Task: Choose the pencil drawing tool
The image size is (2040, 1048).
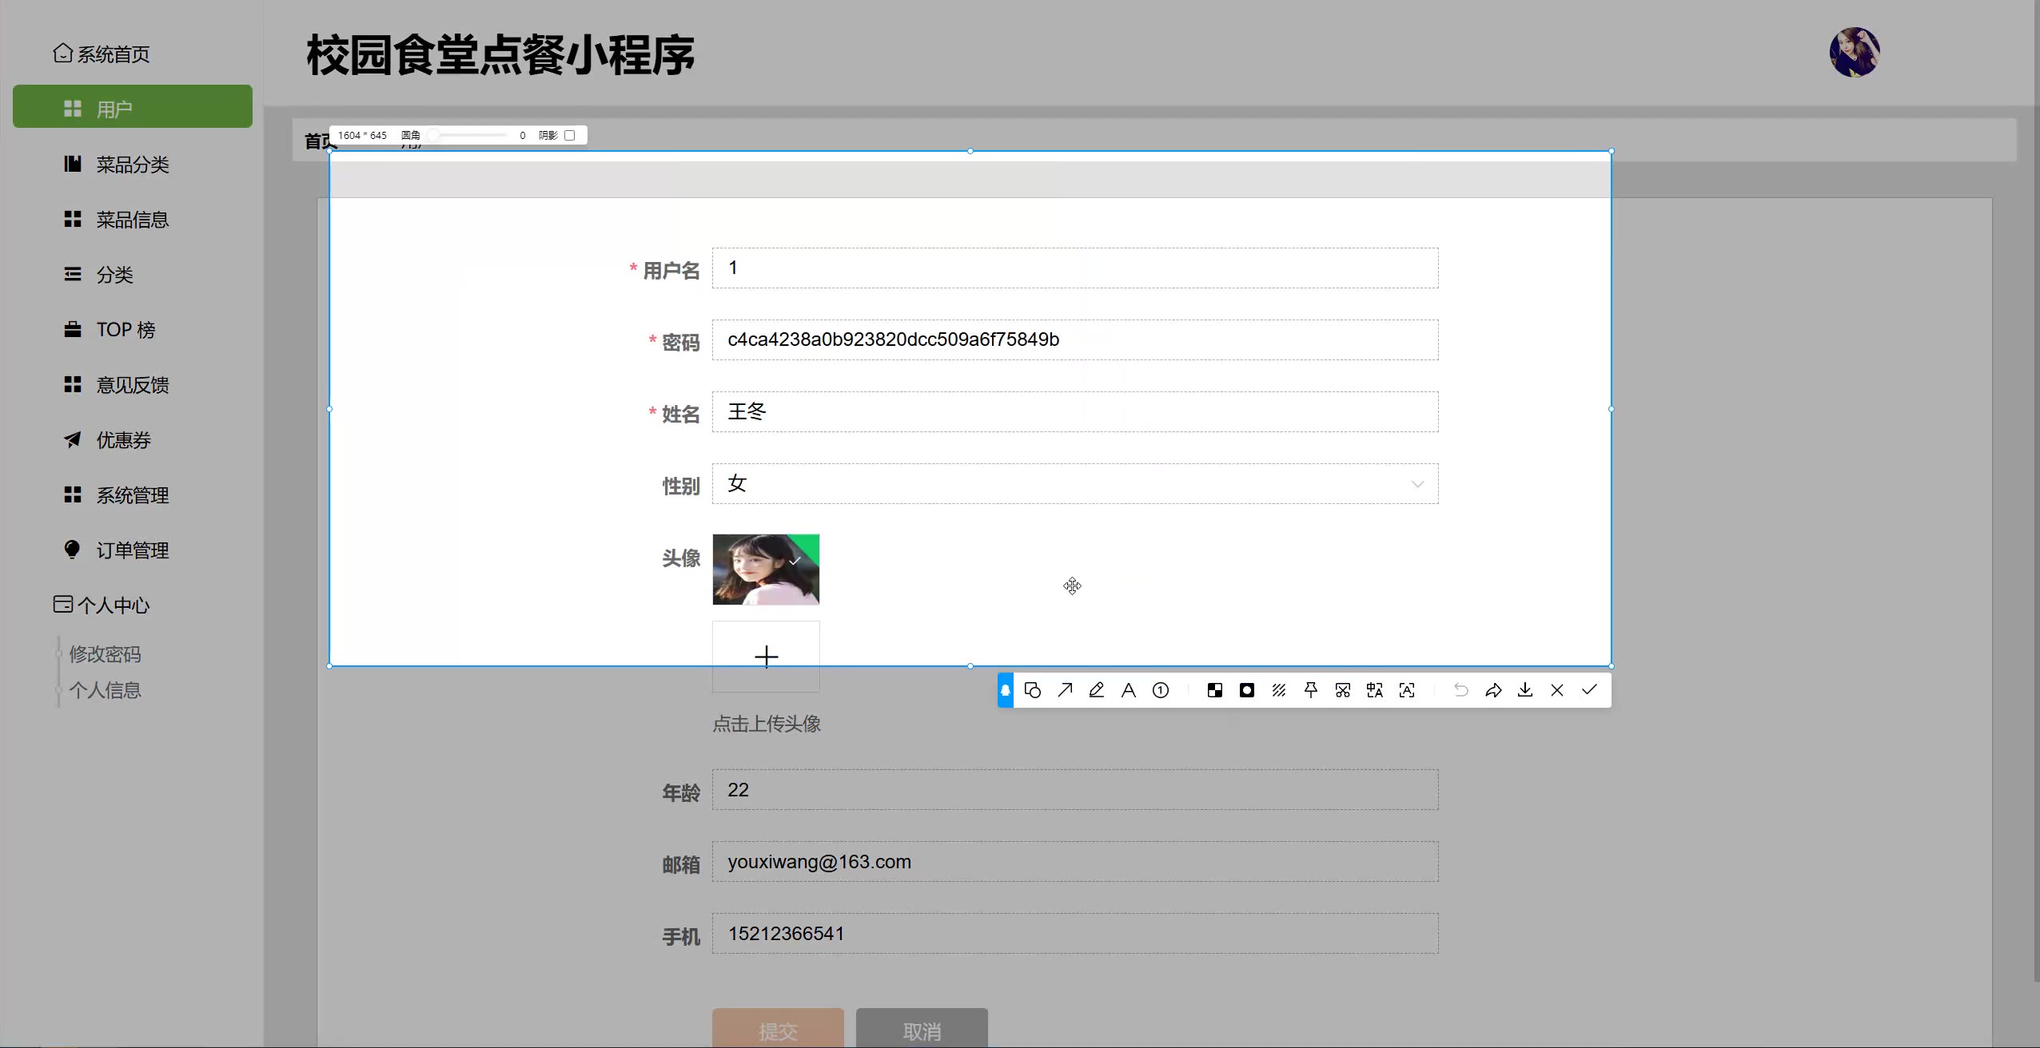Action: (1097, 690)
